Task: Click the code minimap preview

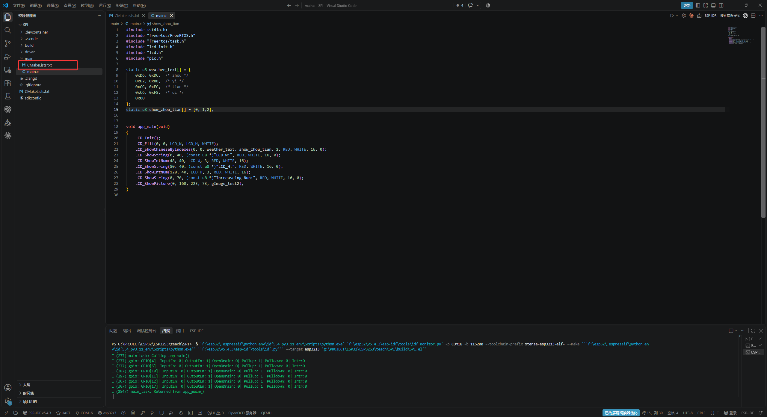Action: pos(740,35)
